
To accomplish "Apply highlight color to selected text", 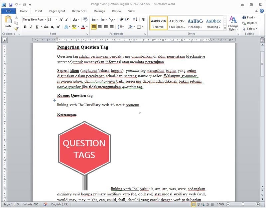I will tap(74, 27).
